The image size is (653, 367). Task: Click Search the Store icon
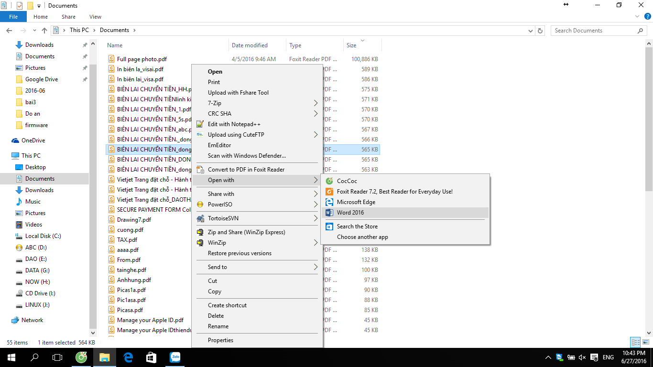pyautogui.click(x=329, y=227)
